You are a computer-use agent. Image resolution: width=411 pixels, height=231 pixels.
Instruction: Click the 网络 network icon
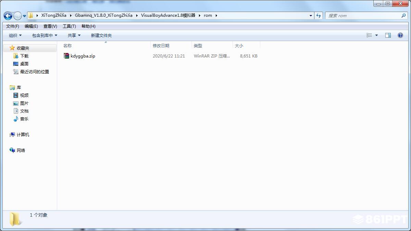click(x=12, y=150)
